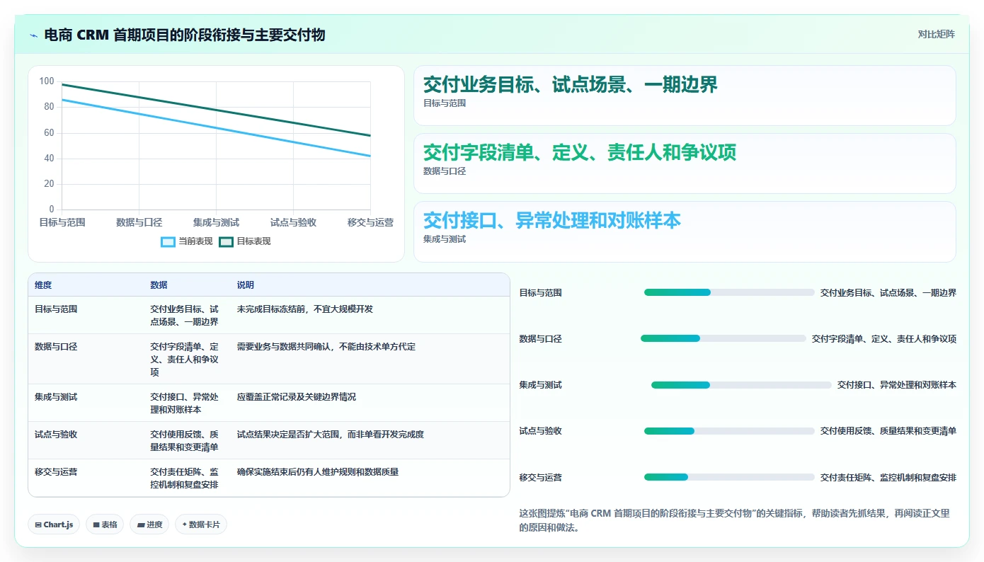Select the 表格 chip label
The image size is (984, 562).
[109, 524]
